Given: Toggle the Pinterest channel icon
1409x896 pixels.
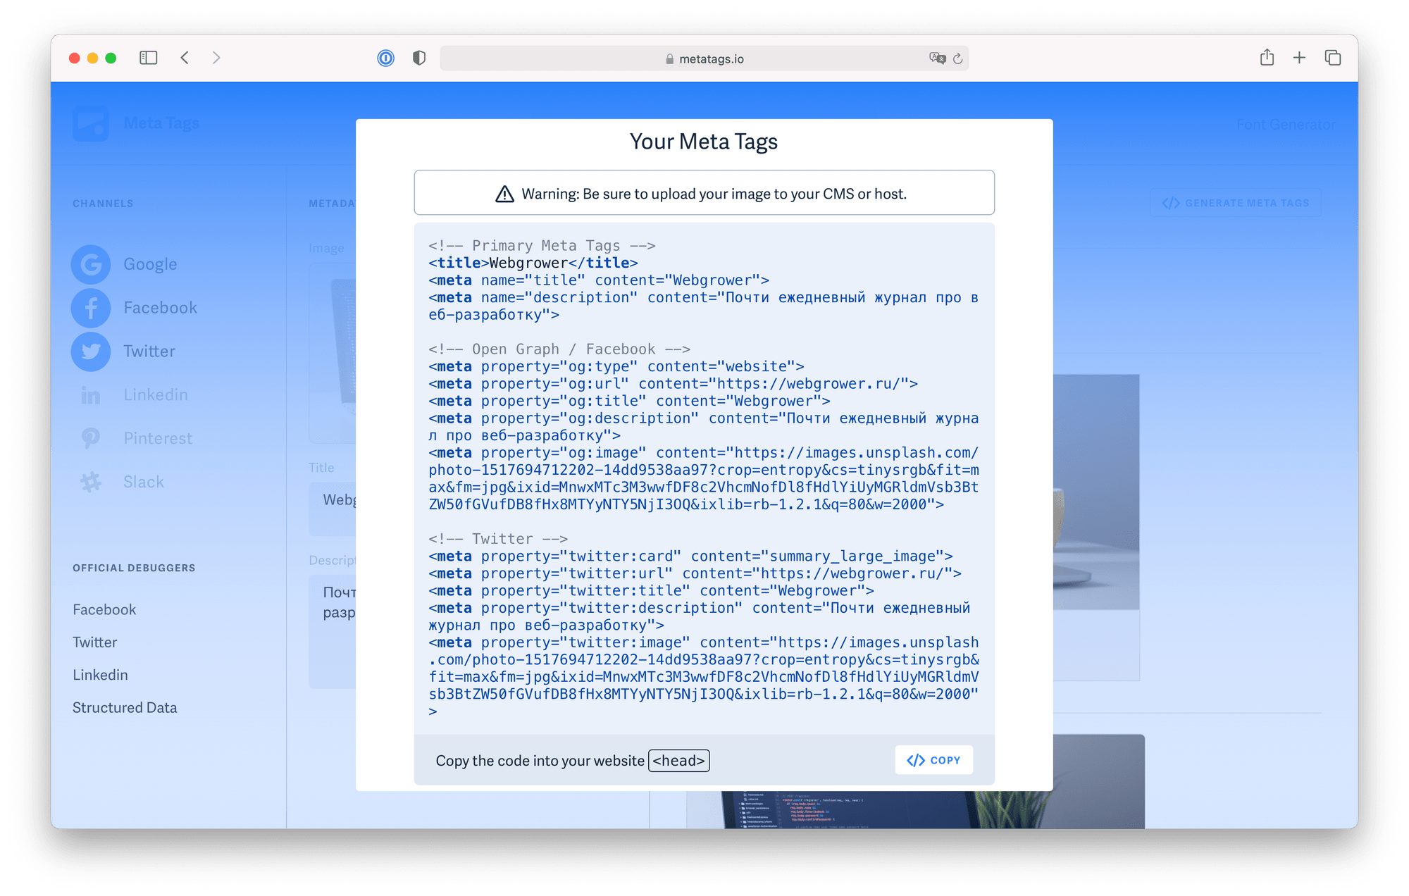Looking at the screenshot, I should [x=91, y=438].
